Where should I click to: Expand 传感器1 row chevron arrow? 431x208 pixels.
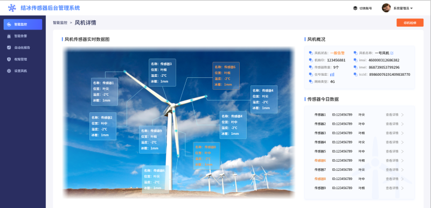coord(402,115)
